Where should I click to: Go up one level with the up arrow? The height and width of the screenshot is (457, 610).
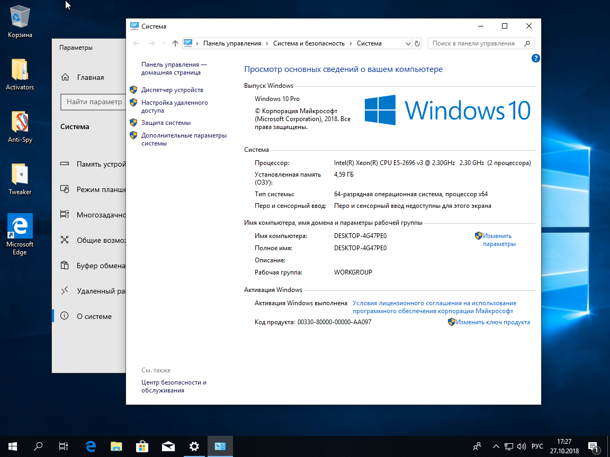tap(175, 43)
